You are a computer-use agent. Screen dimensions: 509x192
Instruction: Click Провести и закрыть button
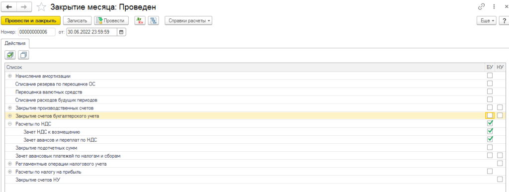tap(31, 20)
